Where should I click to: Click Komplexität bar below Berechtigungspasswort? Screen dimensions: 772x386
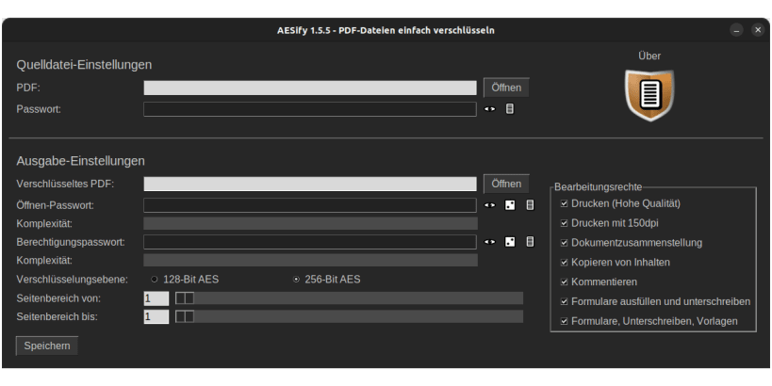(311, 260)
